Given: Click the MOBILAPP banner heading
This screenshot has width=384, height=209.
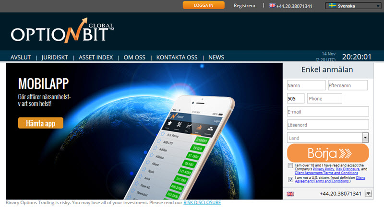Looking at the screenshot, I should 43,84.
